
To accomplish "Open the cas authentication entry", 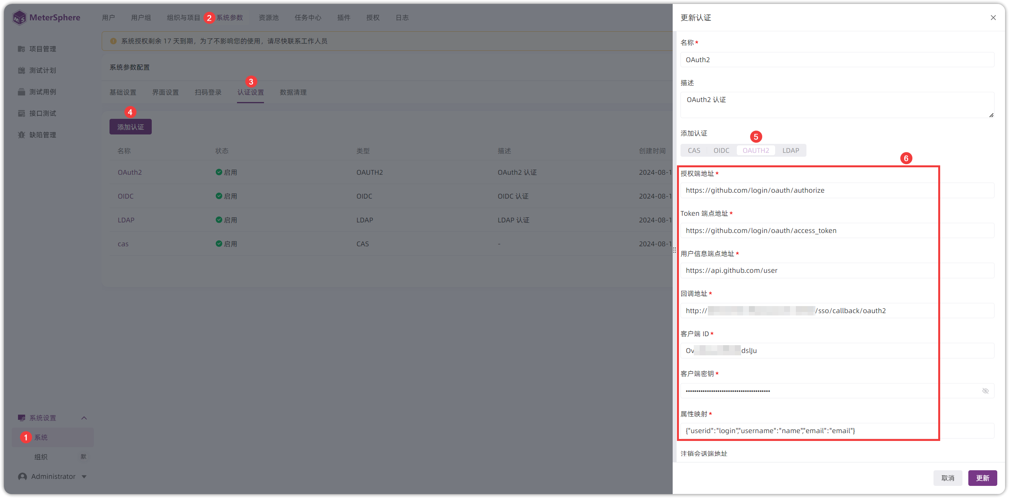I will click(x=123, y=244).
